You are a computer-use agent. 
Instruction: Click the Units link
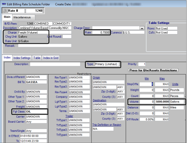pos(175,84)
